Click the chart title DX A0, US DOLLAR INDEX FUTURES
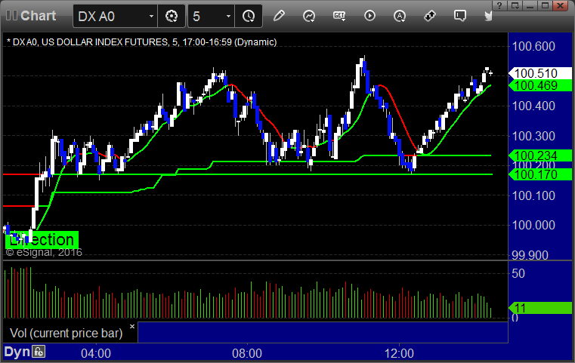The width and height of the screenshot is (575, 363). tap(141, 42)
